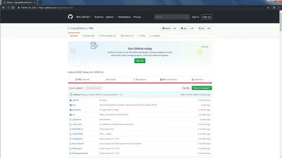Image resolution: width=282 pixels, height=158 pixels.
Task: Click the New pull request button
Action: [x=94, y=88]
